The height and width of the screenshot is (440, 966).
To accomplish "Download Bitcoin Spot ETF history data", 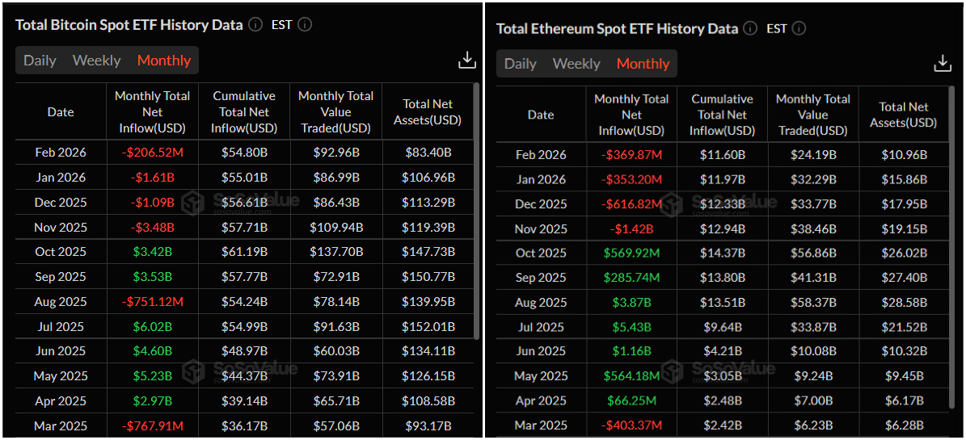I will pyautogui.click(x=466, y=61).
